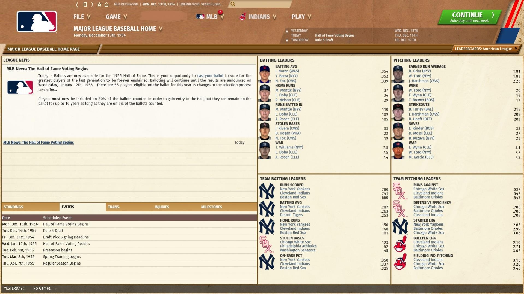524x294 pixels.
Task: Click the schedule up arrow near Yesterday
Action: (287, 31)
